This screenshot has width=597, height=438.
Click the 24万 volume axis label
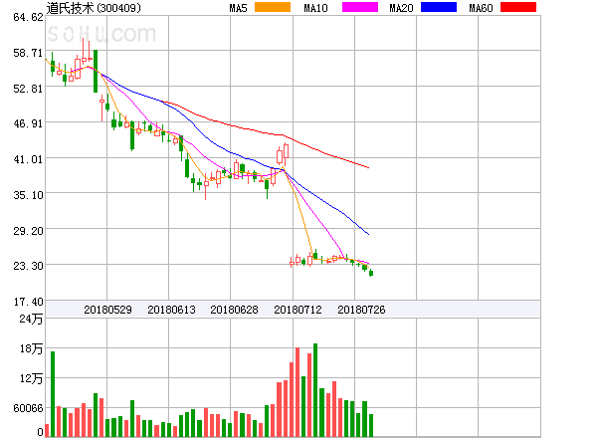click(x=31, y=319)
